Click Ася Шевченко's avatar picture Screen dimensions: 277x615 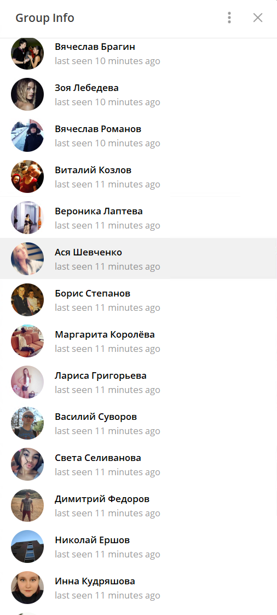27,259
